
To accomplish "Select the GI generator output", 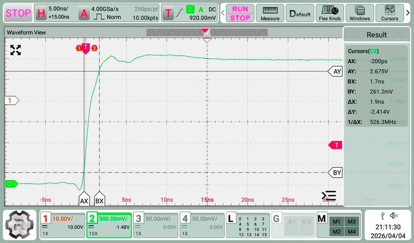I will coord(291,227).
